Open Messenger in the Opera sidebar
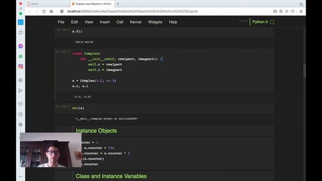The width and height of the screenshot is (322, 181). tap(21, 46)
